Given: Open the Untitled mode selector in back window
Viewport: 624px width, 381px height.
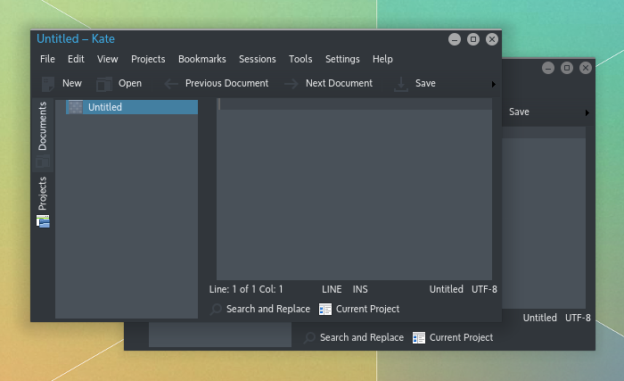Looking at the screenshot, I should [539, 318].
